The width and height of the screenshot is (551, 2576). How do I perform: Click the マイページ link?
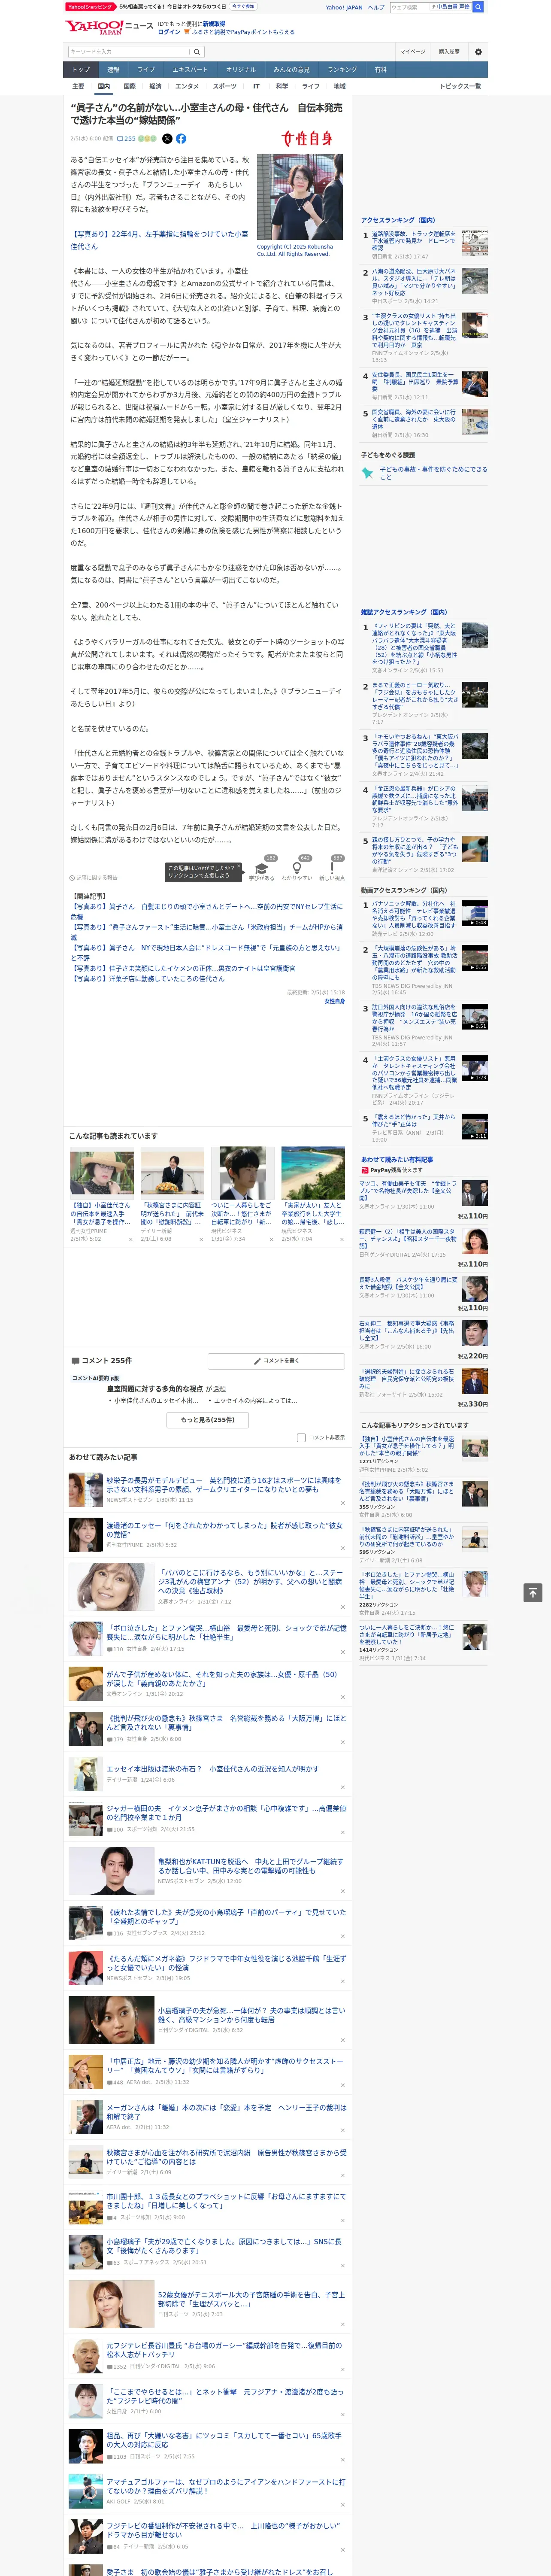pyautogui.click(x=413, y=52)
